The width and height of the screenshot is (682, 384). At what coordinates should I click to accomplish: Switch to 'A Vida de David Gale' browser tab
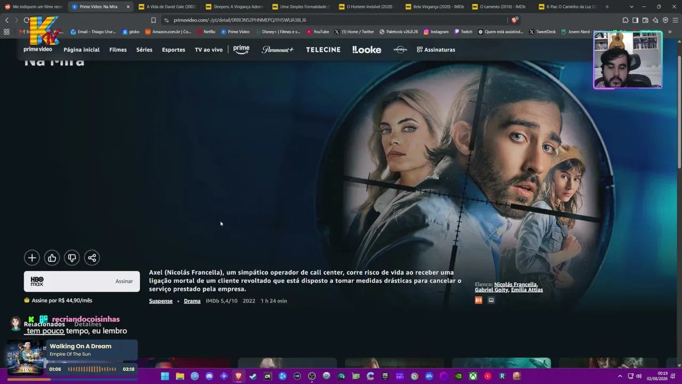click(x=167, y=7)
